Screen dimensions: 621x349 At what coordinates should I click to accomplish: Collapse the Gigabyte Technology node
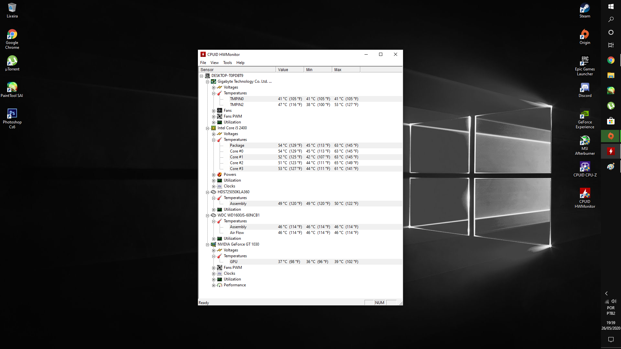207,82
